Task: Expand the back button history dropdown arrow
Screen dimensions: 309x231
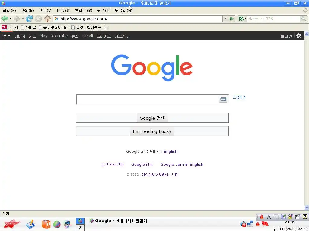Action: coord(11,19)
